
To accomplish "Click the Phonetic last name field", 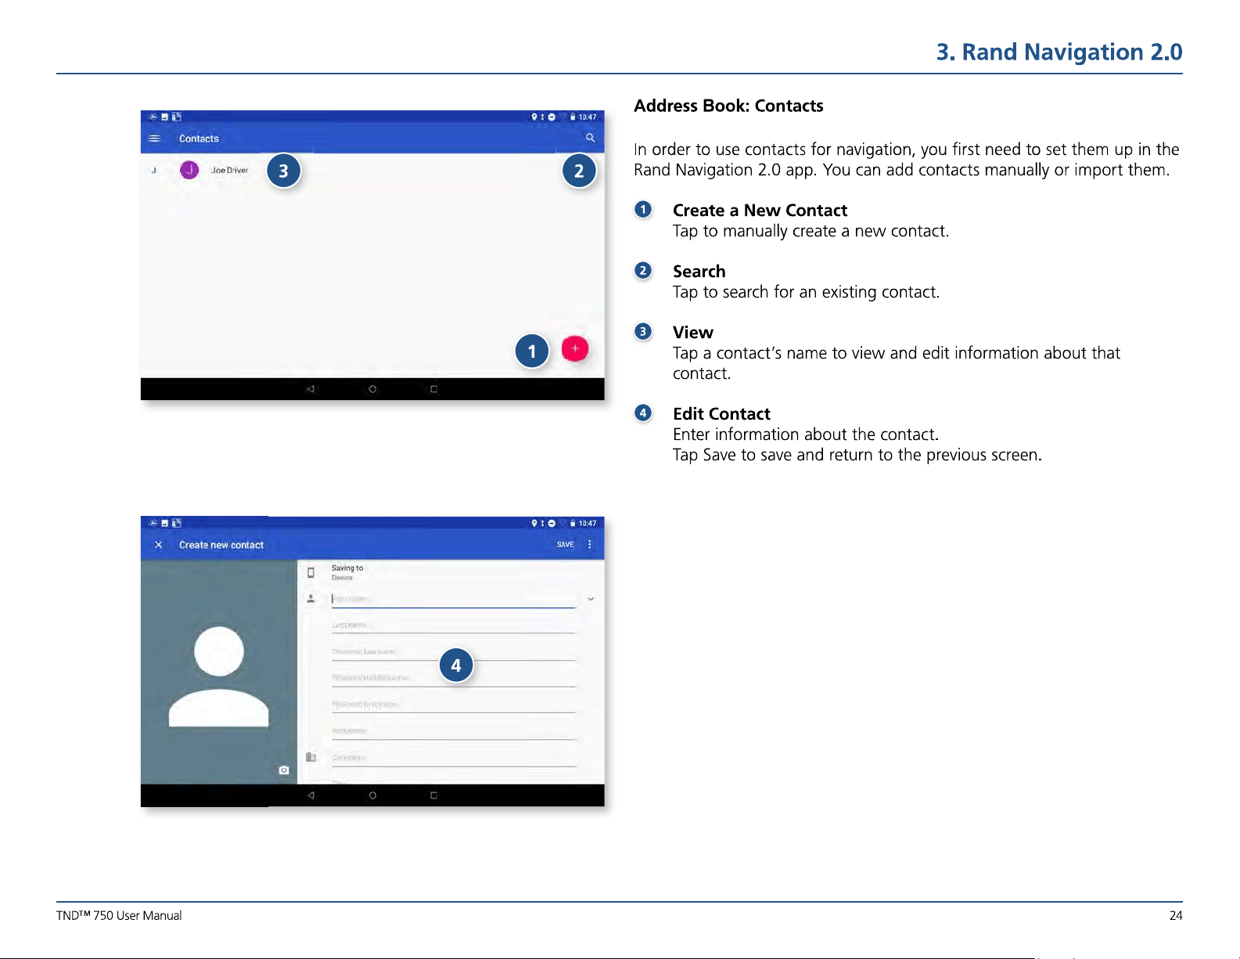I will pos(453,652).
